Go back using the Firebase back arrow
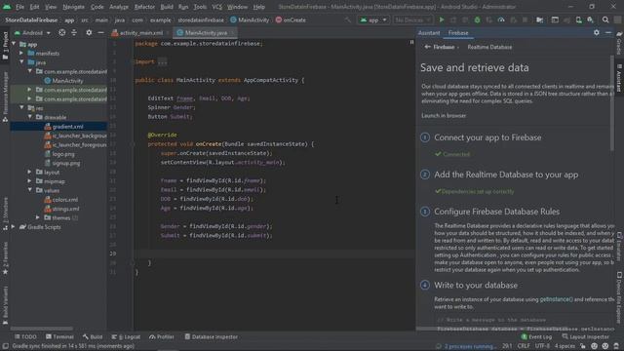Screen dimensions: 624x351 pyautogui.click(x=427, y=47)
